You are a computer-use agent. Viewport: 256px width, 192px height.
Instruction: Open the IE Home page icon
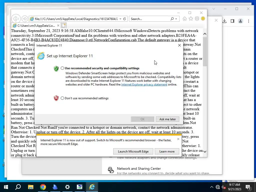[x=185, y=18]
